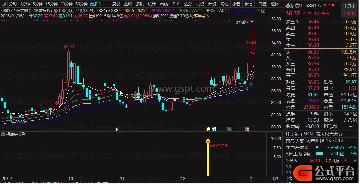Toggle the 小窗 mini window
Screen dimensions: 360x184
(x=236, y=4)
